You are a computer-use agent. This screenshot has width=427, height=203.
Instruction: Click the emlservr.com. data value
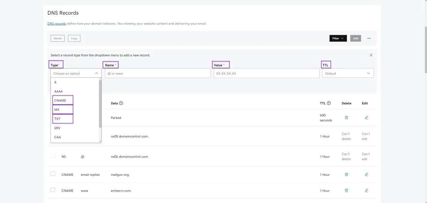[121, 191]
